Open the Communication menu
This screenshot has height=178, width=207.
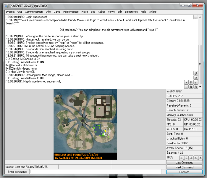pyautogui.click(x=34, y=12)
